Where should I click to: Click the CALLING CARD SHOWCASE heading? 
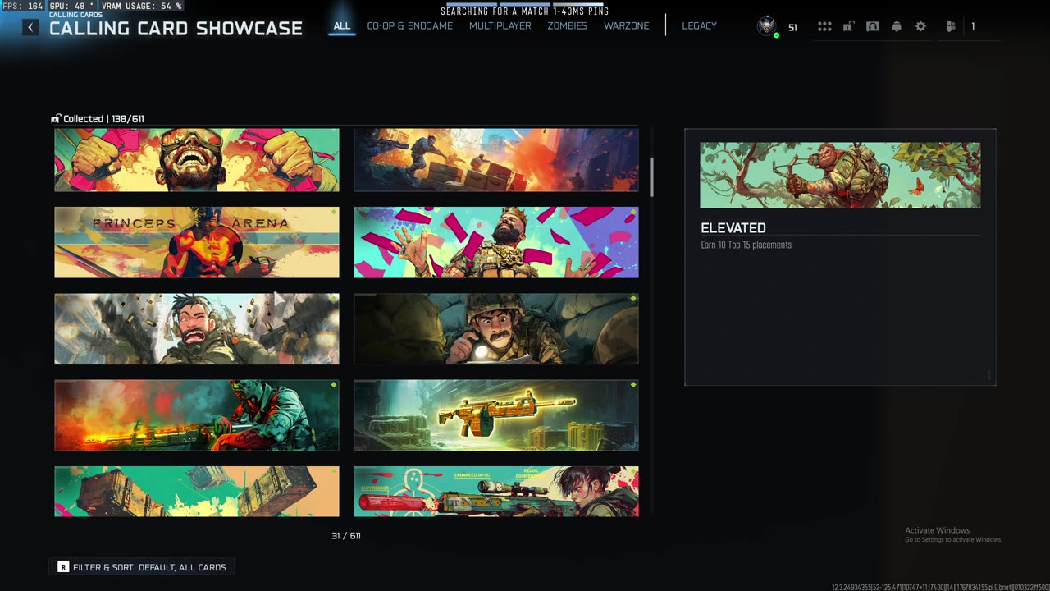(176, 29)
